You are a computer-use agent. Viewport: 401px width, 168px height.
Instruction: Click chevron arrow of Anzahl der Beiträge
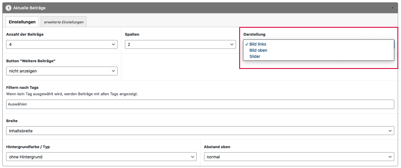coord(113,44)
